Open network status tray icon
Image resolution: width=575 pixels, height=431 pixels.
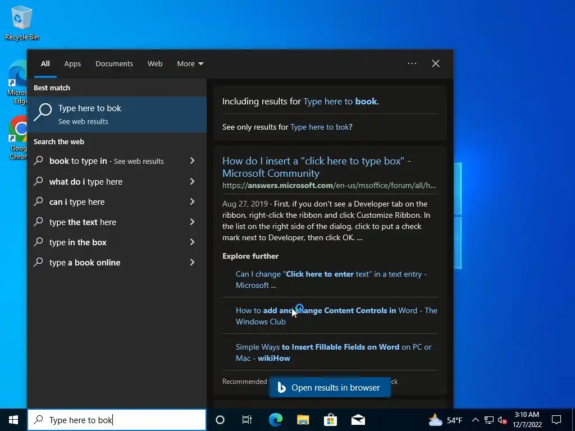click(489, 420)
